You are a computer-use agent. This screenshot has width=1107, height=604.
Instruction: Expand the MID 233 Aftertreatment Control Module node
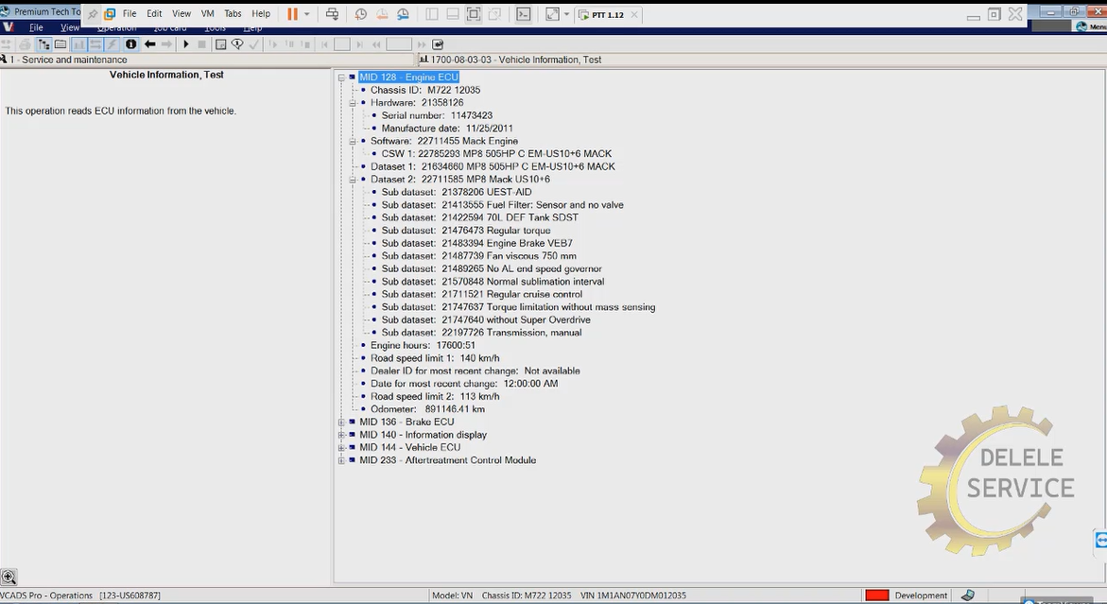(x=341, y=460)
